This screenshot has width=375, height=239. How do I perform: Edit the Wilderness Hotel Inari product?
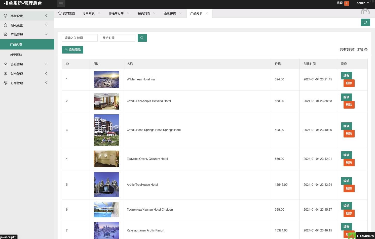pyautogui.click(x=346, y=76)
